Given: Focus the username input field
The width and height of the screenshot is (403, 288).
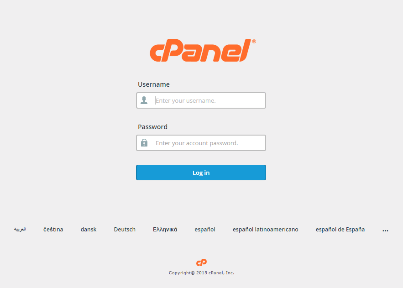Looking at the screenshot, I should (201, 100).
